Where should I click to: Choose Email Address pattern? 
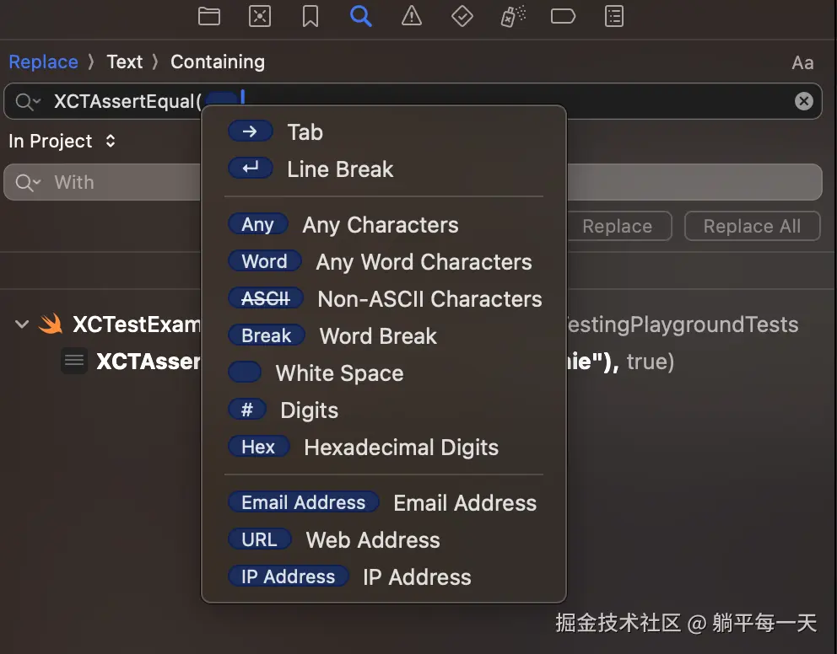[x=383, y=502]
